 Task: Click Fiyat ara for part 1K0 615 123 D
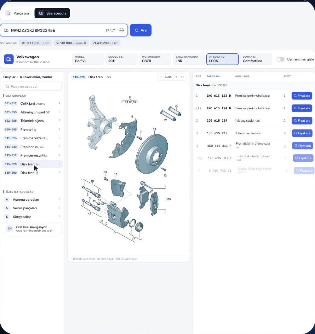pyautogui.click(x=302, y=96)
